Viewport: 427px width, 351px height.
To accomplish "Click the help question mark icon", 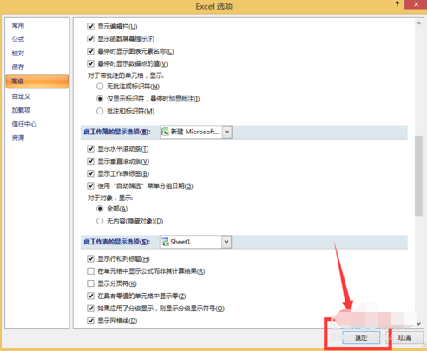I will click(397, 4).
